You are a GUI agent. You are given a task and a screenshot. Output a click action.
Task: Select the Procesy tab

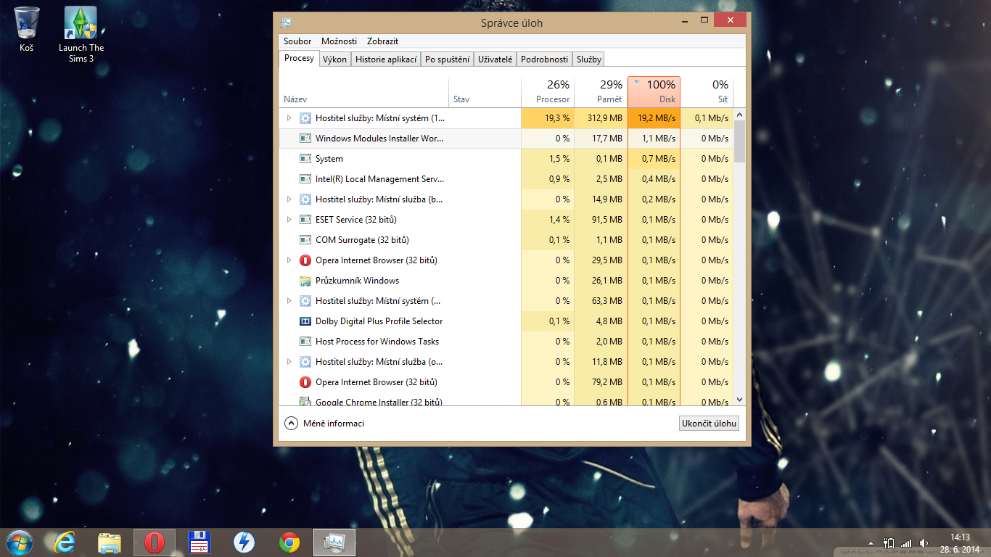[x=299, y=59]
